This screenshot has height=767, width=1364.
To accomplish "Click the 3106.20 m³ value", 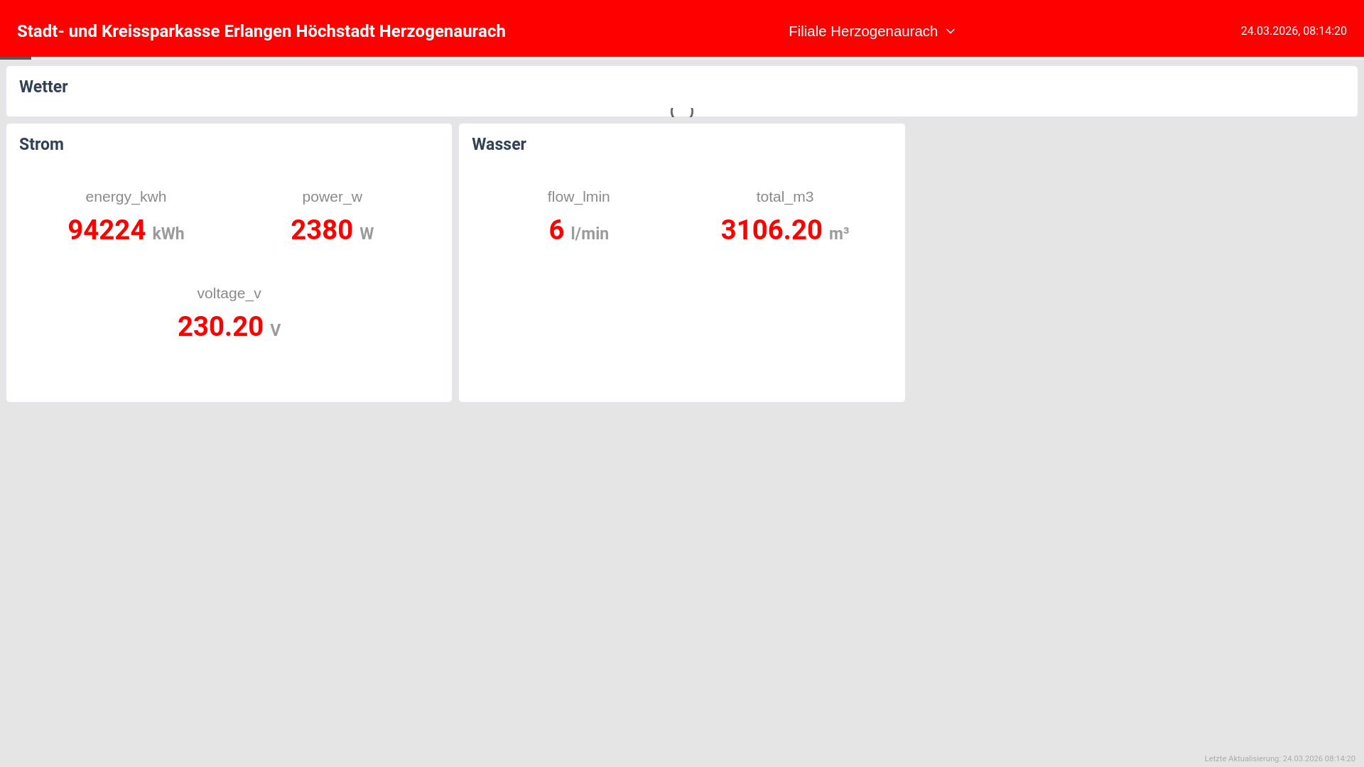I will (x=784, y=230).
